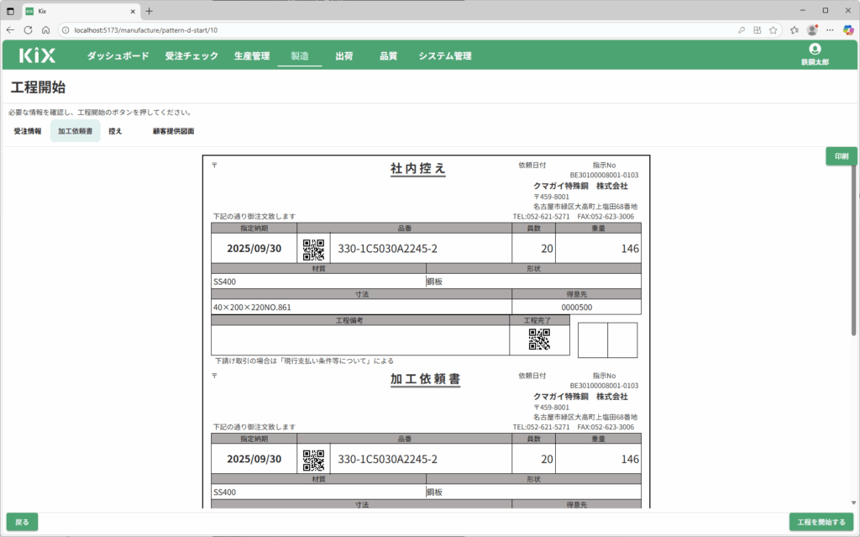This screenshot has height=537, width=860.
Task: Open the user account icon for 鉄鋼太郎
Action: pos(814,50)
